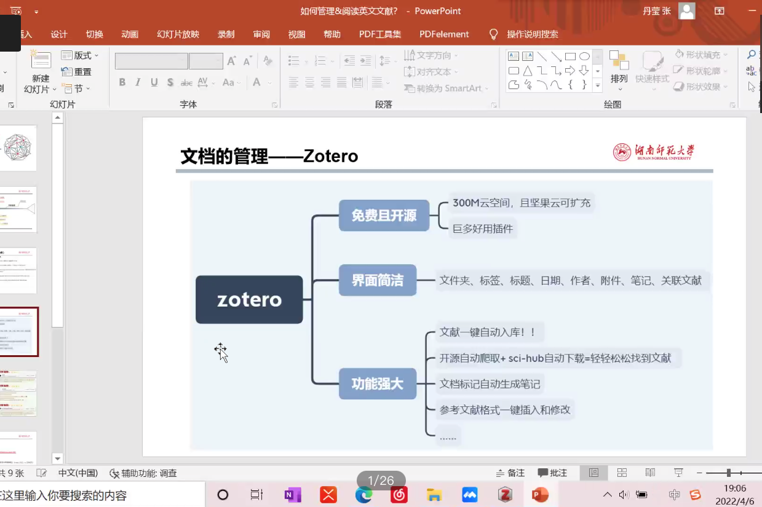Expand the Layout (版式) dropdown
The height and width of the screenshot is (507, 762).
(81, 55)
